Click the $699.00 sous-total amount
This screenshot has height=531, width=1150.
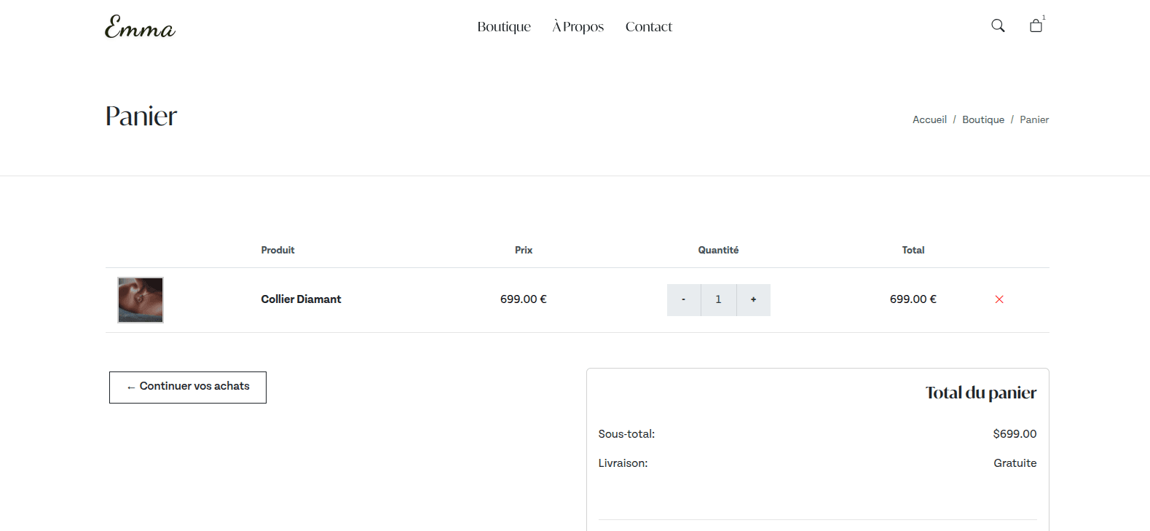pos(1014,434)
